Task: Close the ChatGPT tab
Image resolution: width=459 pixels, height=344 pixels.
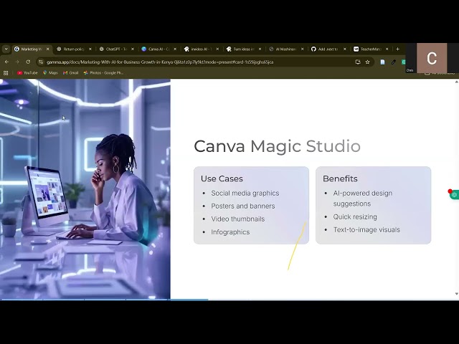Action: [x=133, y=49]
